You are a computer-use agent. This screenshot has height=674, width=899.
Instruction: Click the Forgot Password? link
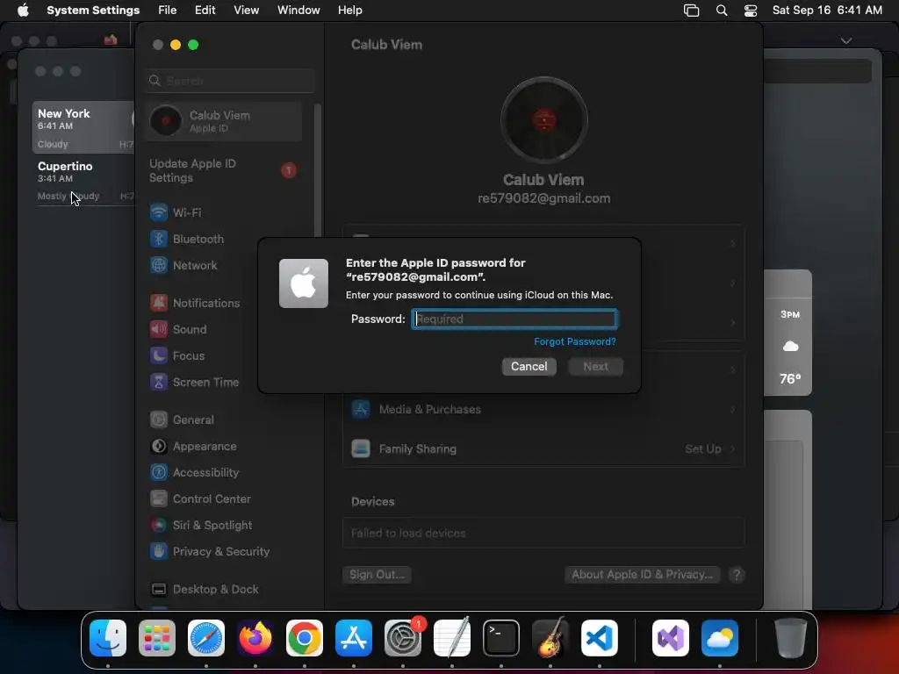pos(574,341)
